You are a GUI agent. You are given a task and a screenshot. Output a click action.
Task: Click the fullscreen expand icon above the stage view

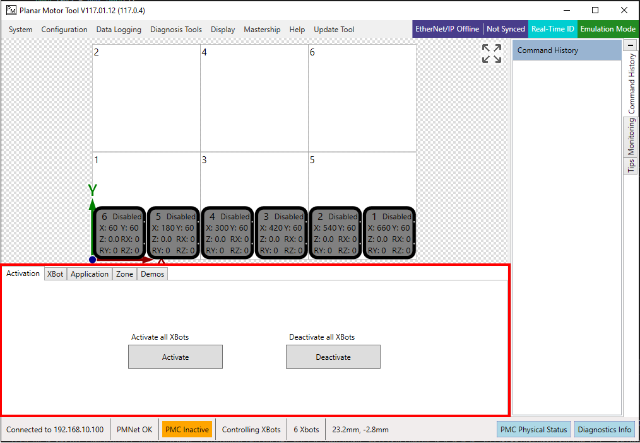[491, 55]
